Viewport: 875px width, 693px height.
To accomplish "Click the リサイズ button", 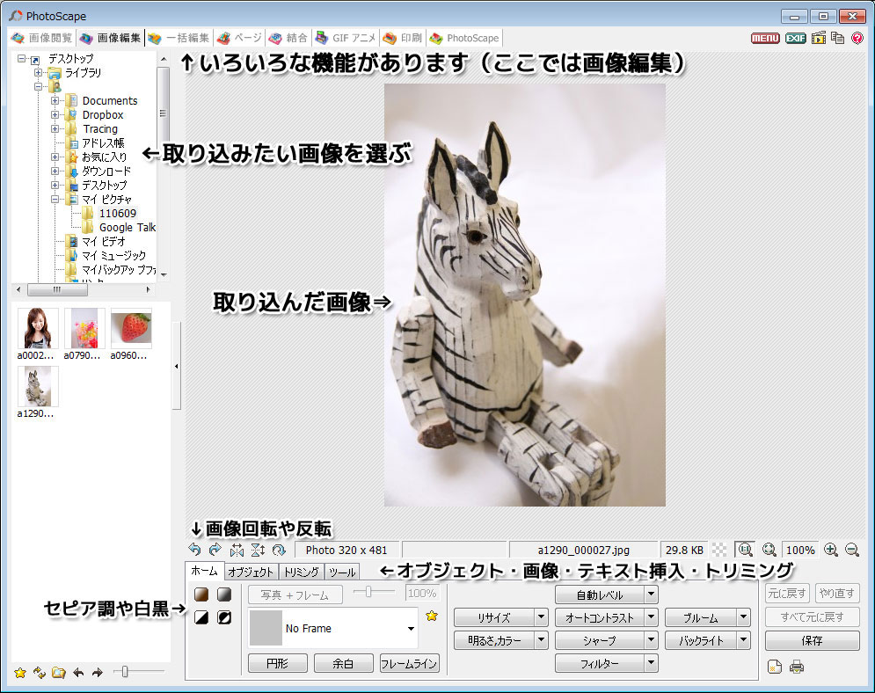I will tap(494, 617).
